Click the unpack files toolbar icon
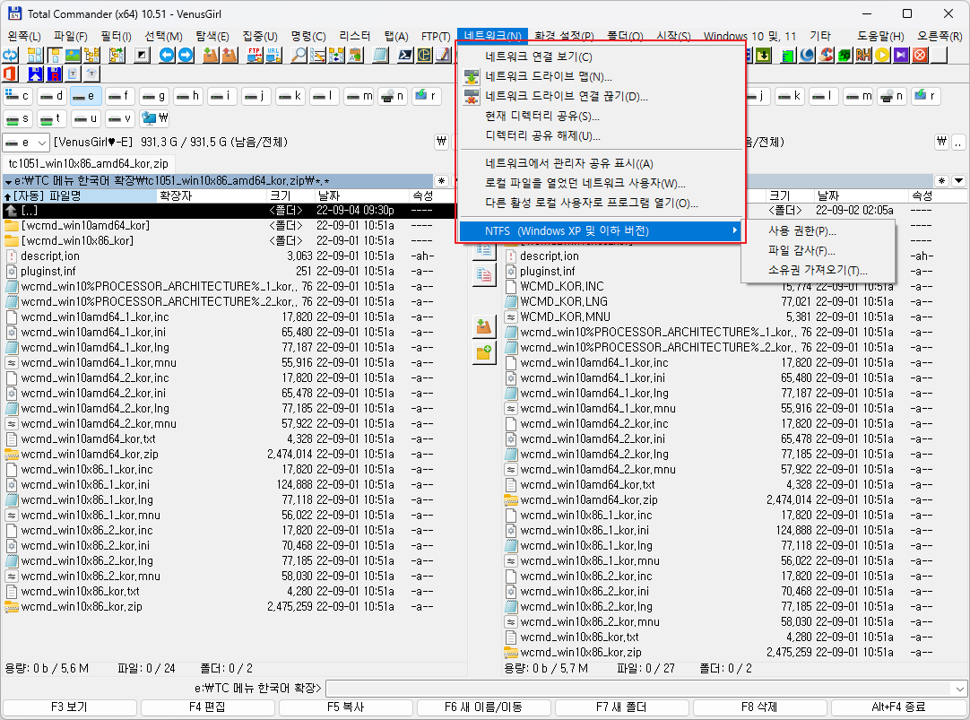The width and height of the screenshot is (970, 720). tap(230, 55)
